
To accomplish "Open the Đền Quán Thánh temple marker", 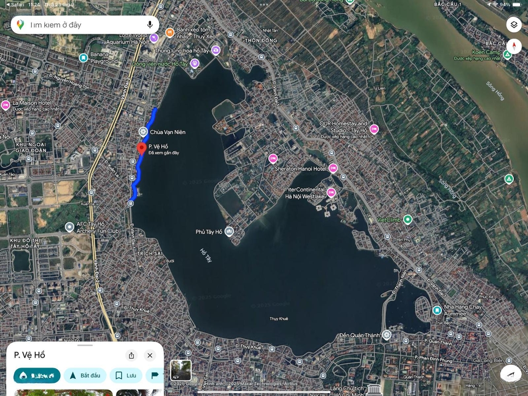I will point(387,335).
